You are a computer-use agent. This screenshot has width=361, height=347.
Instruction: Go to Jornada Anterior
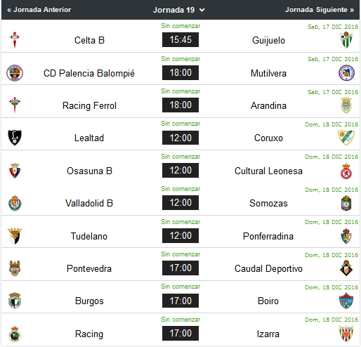[39, 10]
